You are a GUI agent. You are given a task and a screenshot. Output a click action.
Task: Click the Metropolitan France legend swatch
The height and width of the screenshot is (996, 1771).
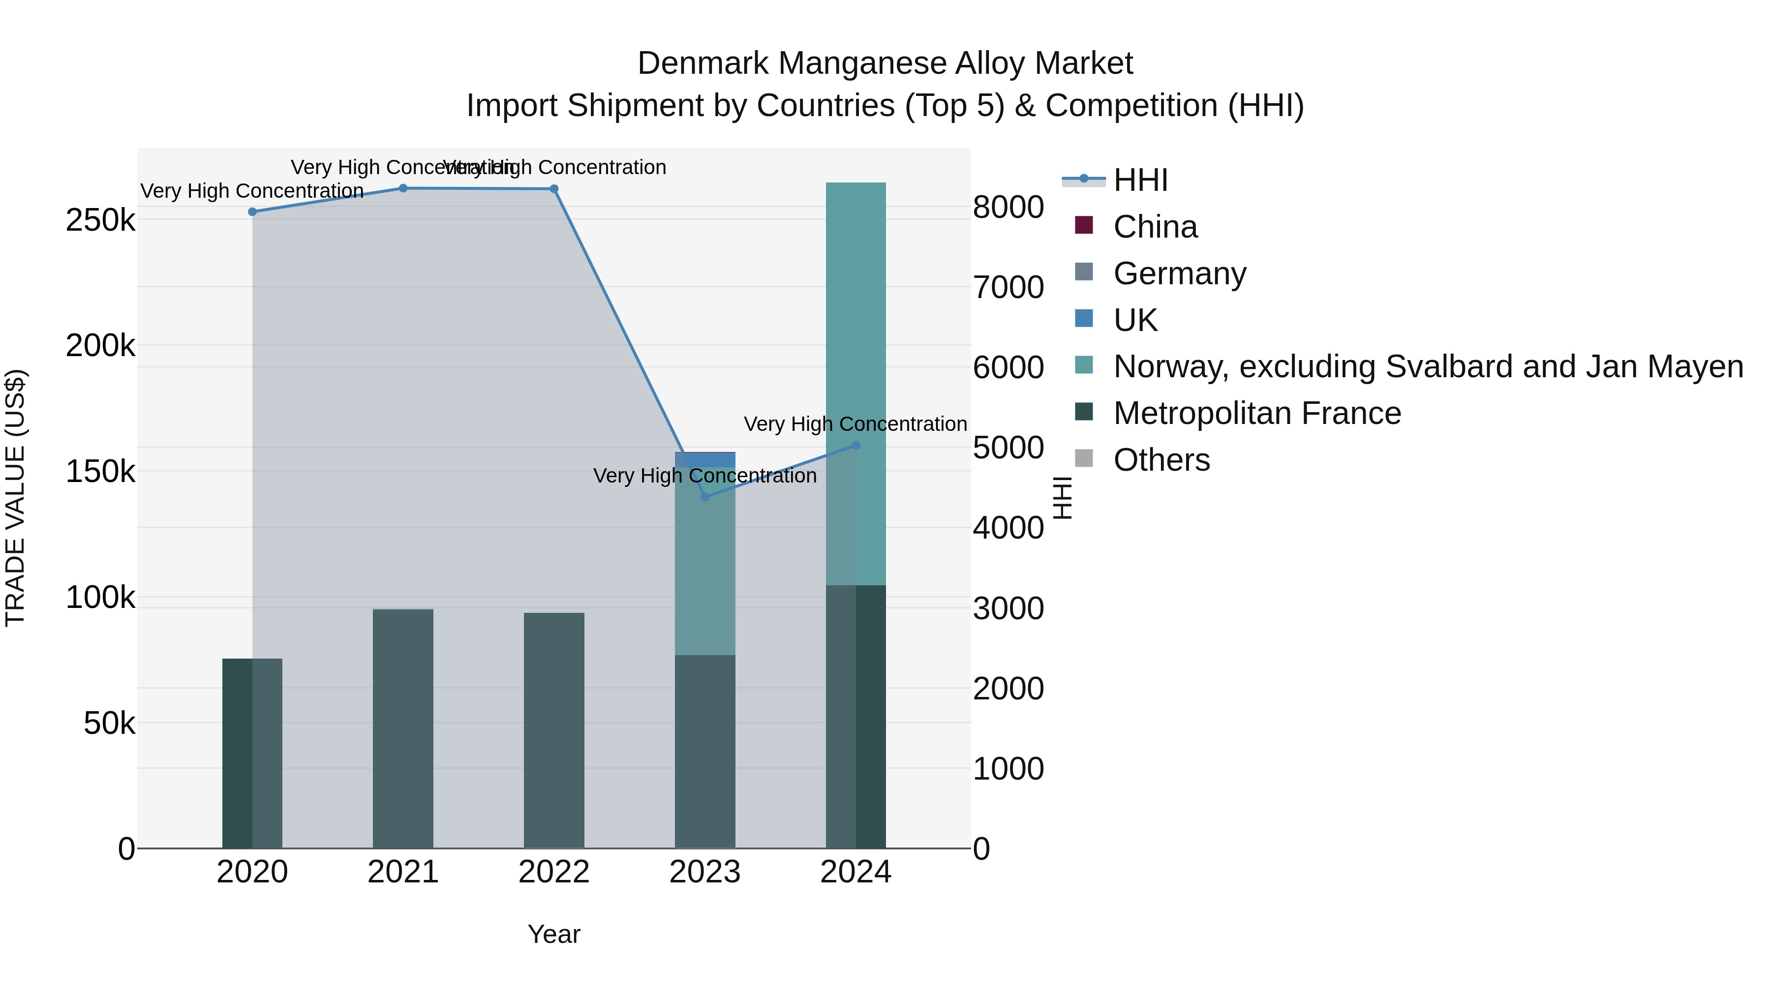click(x=1083, y=412)
